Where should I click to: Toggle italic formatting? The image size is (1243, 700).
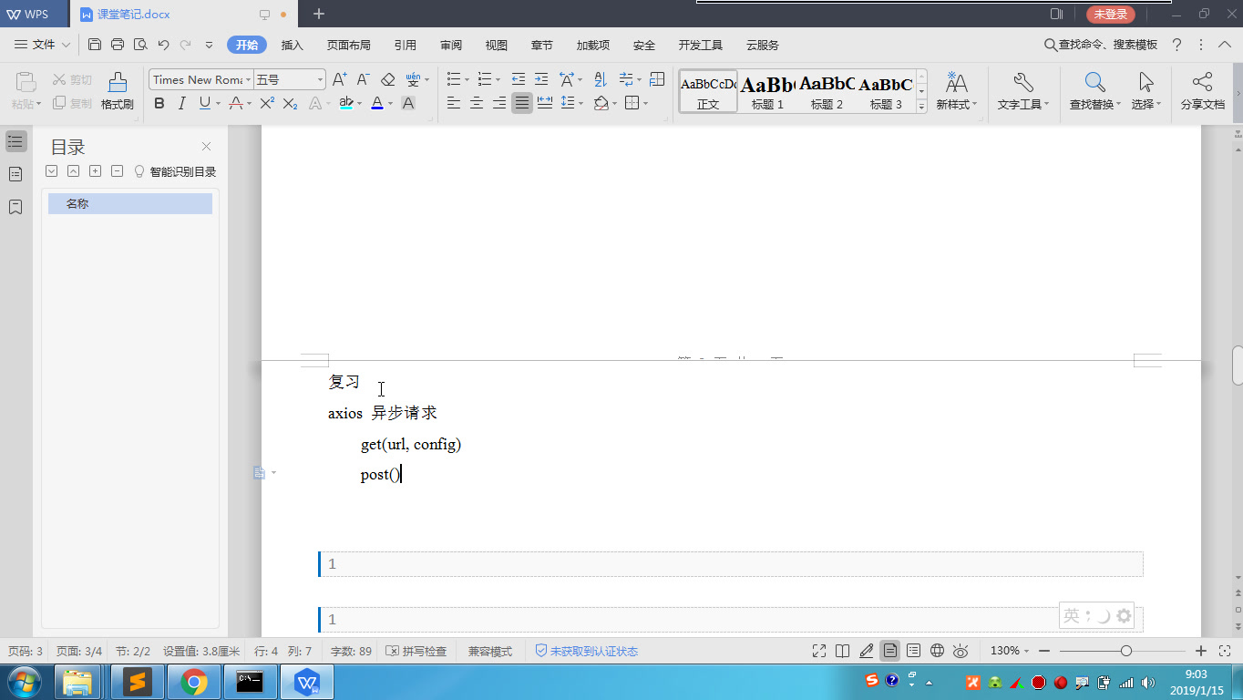coord(182,104)
